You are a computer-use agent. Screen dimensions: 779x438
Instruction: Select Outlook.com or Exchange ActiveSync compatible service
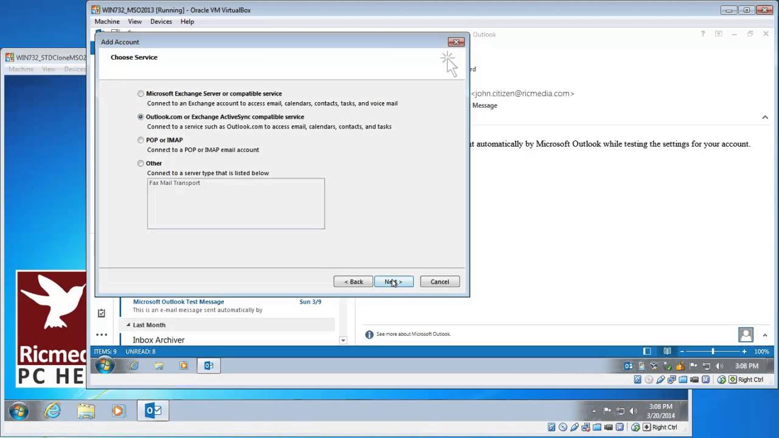click(x=141, y=117)
